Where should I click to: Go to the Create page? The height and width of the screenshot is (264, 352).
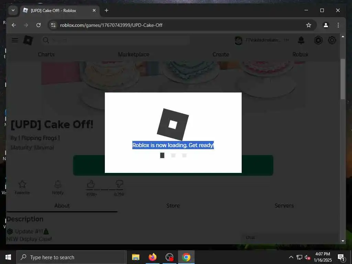pyautogui.click(x=221, y=54)
